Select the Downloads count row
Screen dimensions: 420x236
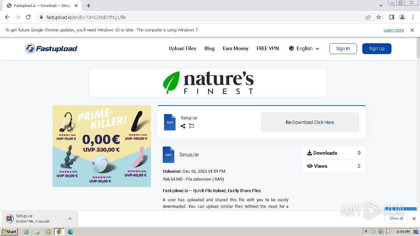333,153
